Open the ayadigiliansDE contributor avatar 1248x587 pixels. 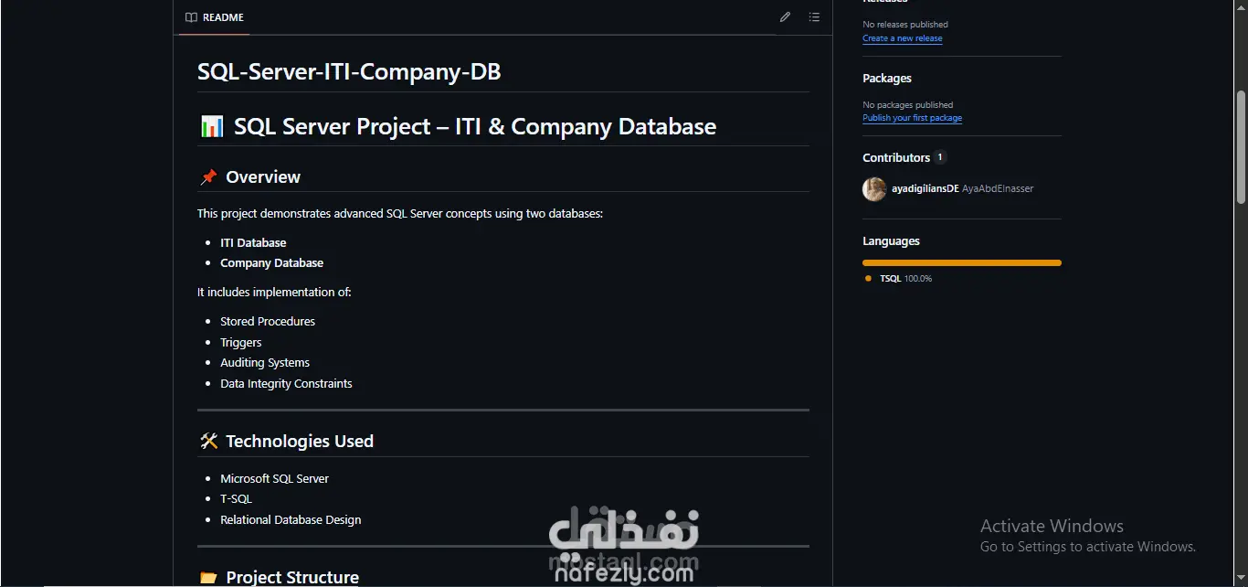click(874, 189)
